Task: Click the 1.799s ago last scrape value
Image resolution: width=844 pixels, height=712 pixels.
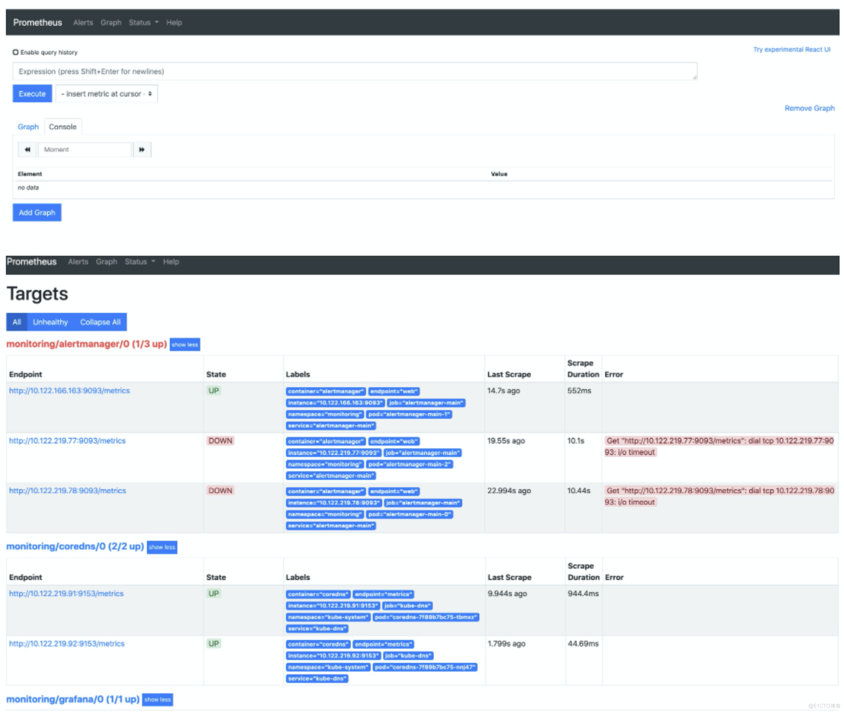Action: click(x=507, y=644)
